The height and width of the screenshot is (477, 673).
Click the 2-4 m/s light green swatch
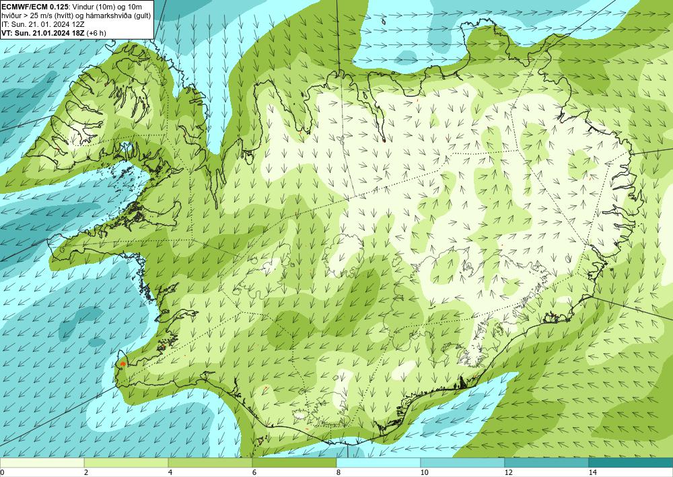[x=127, y=462]
